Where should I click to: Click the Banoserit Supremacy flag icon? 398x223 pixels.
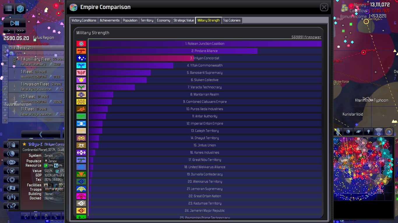81,73
